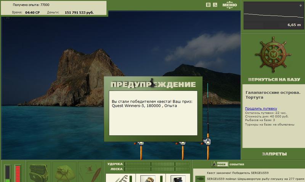Open the Продлить путевку link
305x182 pixels.
coord(261,109)
